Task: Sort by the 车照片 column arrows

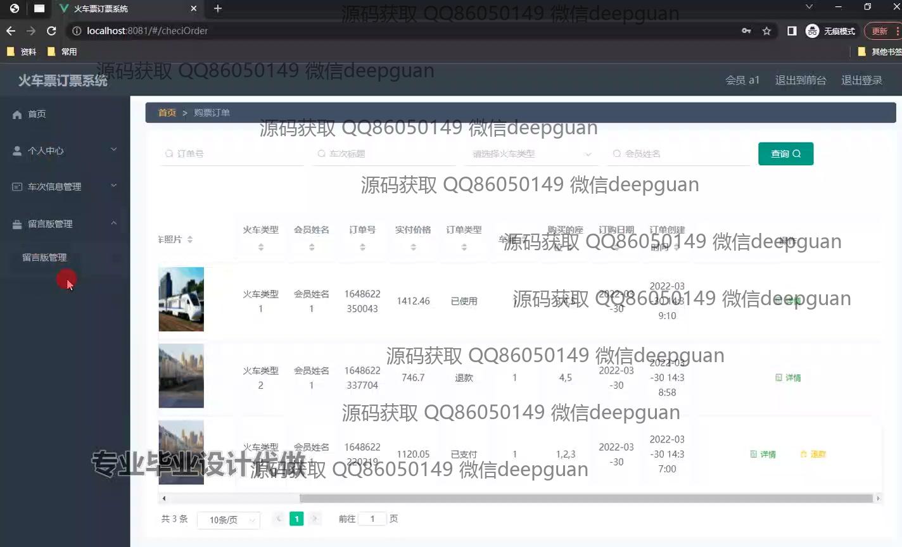Action: [x=190, y=239]
